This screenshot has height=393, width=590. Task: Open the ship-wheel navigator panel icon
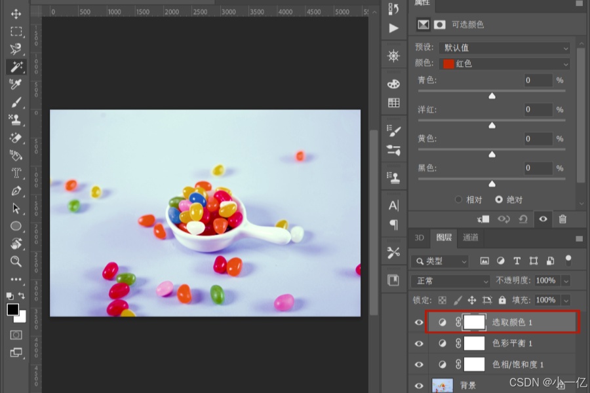tap(393, 56)
